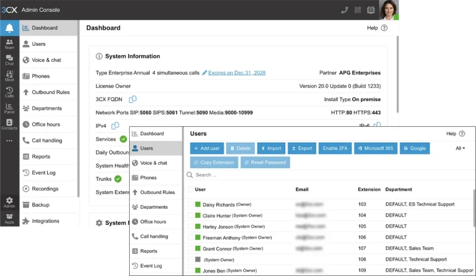The width and height of the screenshot is (476, 276).
Task: Click the Add user button
Action: point(207,149)
